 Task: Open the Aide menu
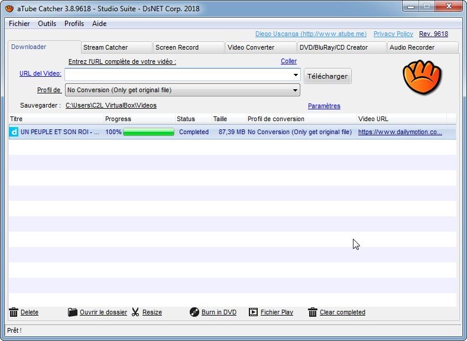(99, 24)
